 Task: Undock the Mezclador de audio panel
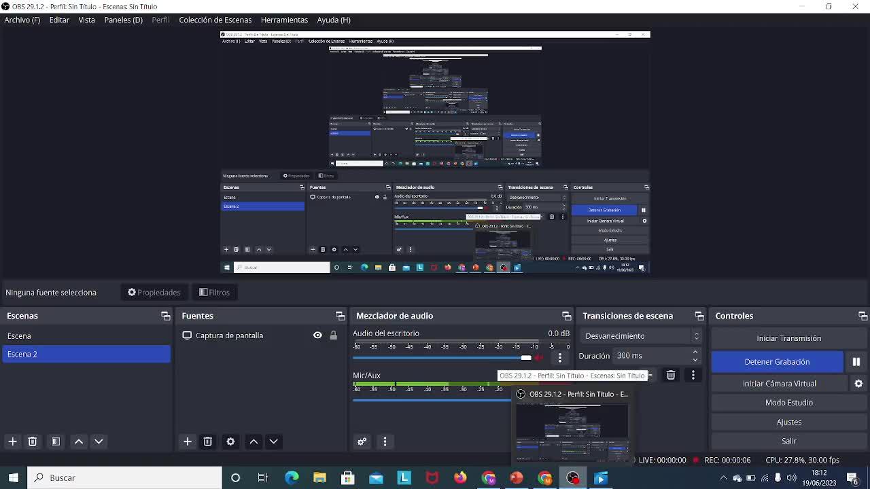tap(566, 316)
